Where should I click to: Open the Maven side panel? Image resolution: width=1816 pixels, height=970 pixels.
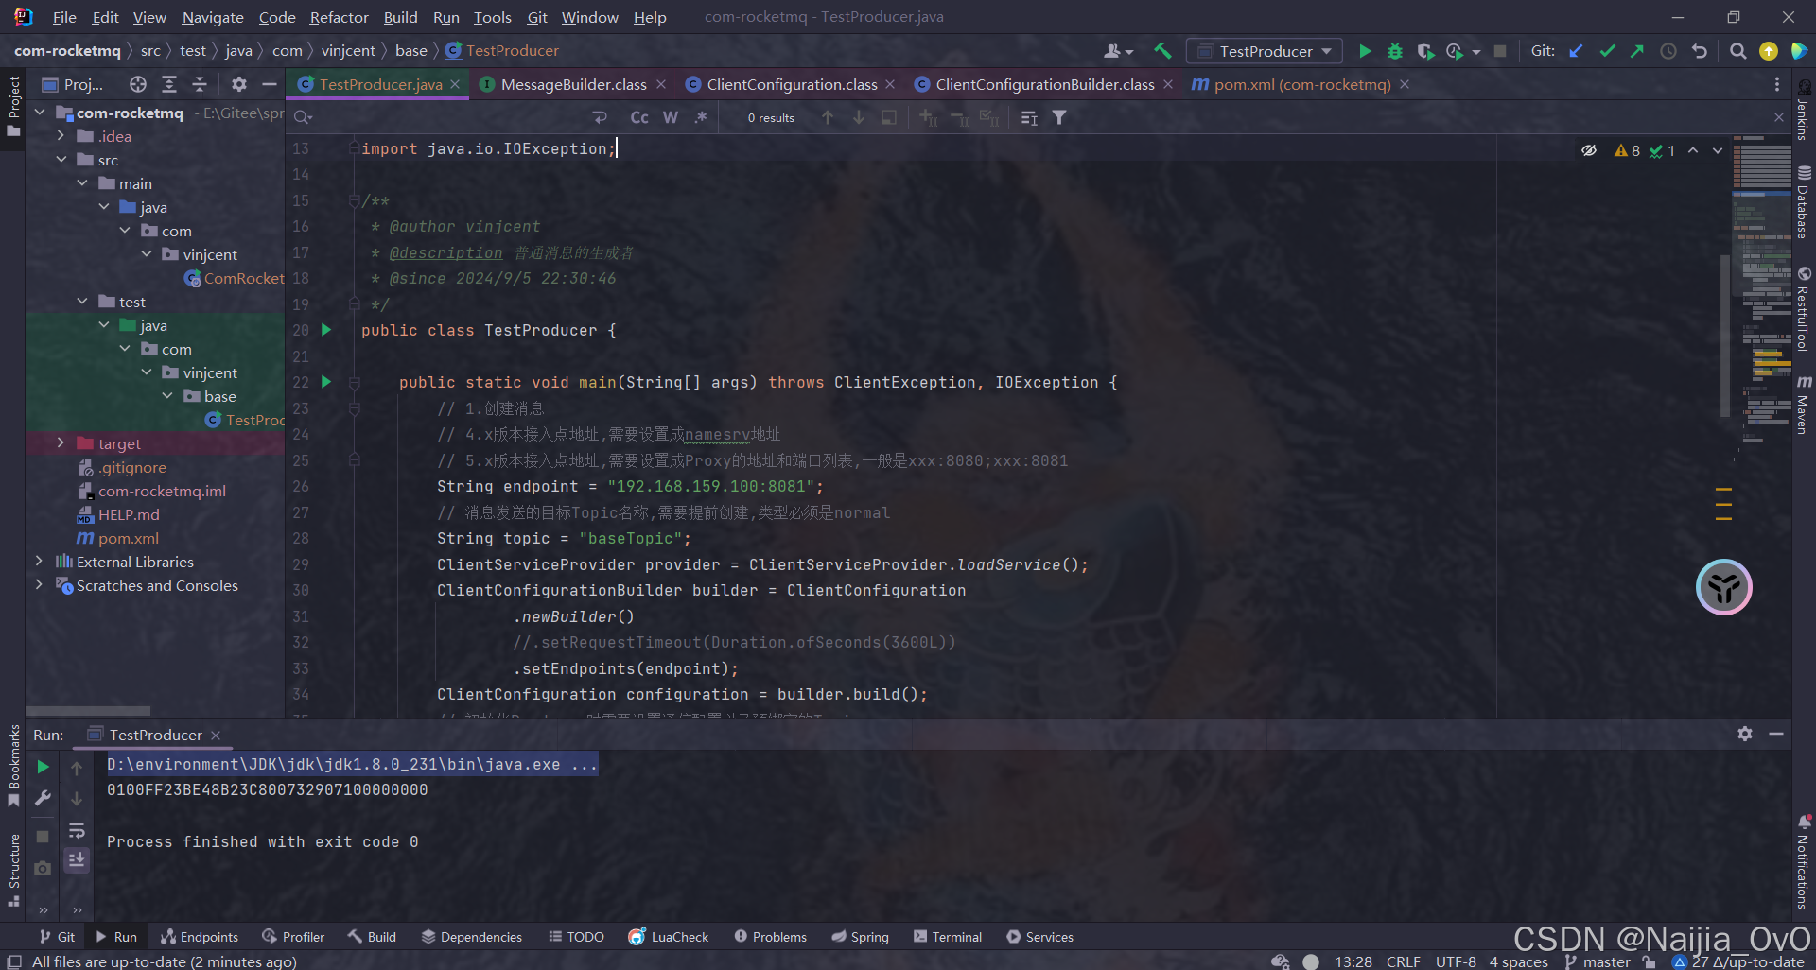[1804, 404]
